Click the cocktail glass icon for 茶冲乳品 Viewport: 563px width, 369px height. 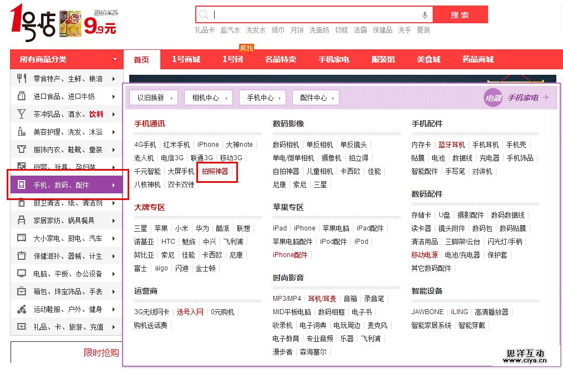pos(22,114)
